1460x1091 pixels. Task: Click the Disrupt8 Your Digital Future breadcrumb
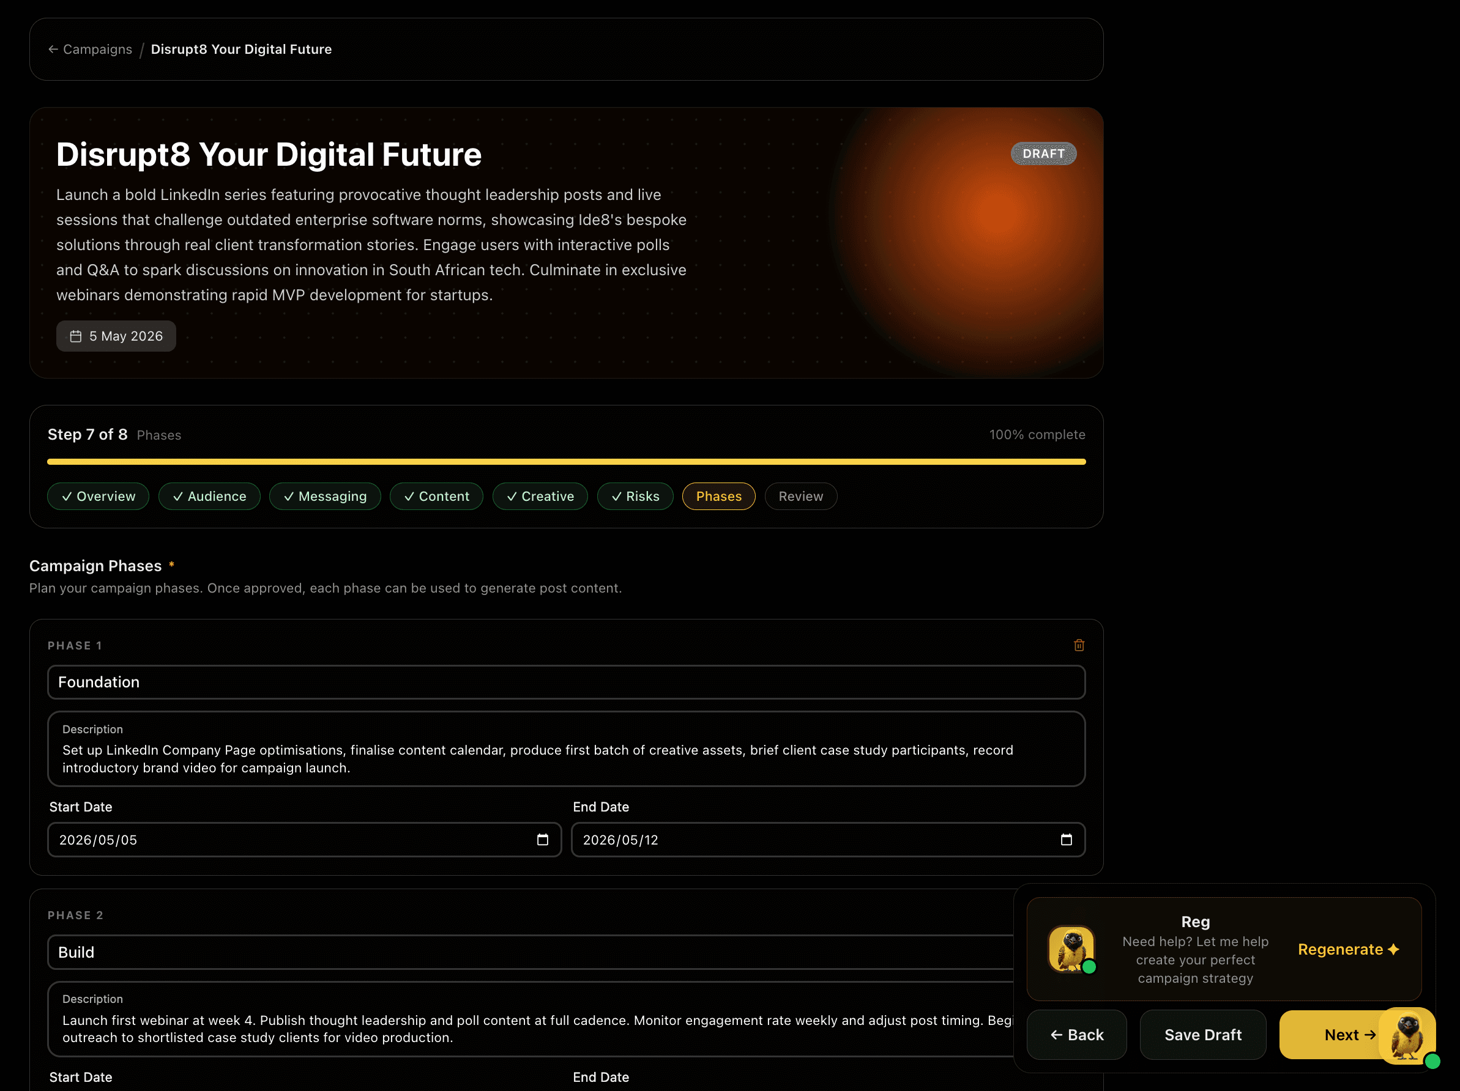pyautogui.click(x=242, y=50)
